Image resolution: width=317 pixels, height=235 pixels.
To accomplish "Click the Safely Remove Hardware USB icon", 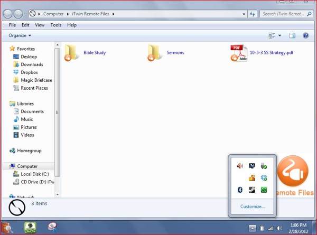I will (x=264, y=166).
